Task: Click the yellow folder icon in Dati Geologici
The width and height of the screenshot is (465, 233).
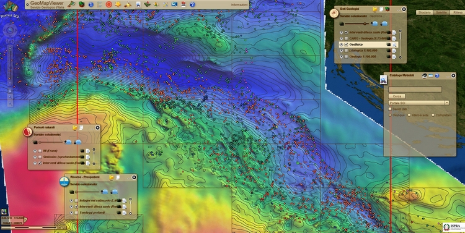Action: click(x=375, y=9)
